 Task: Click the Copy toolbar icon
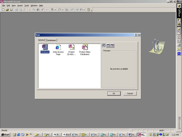coord(34,10)
